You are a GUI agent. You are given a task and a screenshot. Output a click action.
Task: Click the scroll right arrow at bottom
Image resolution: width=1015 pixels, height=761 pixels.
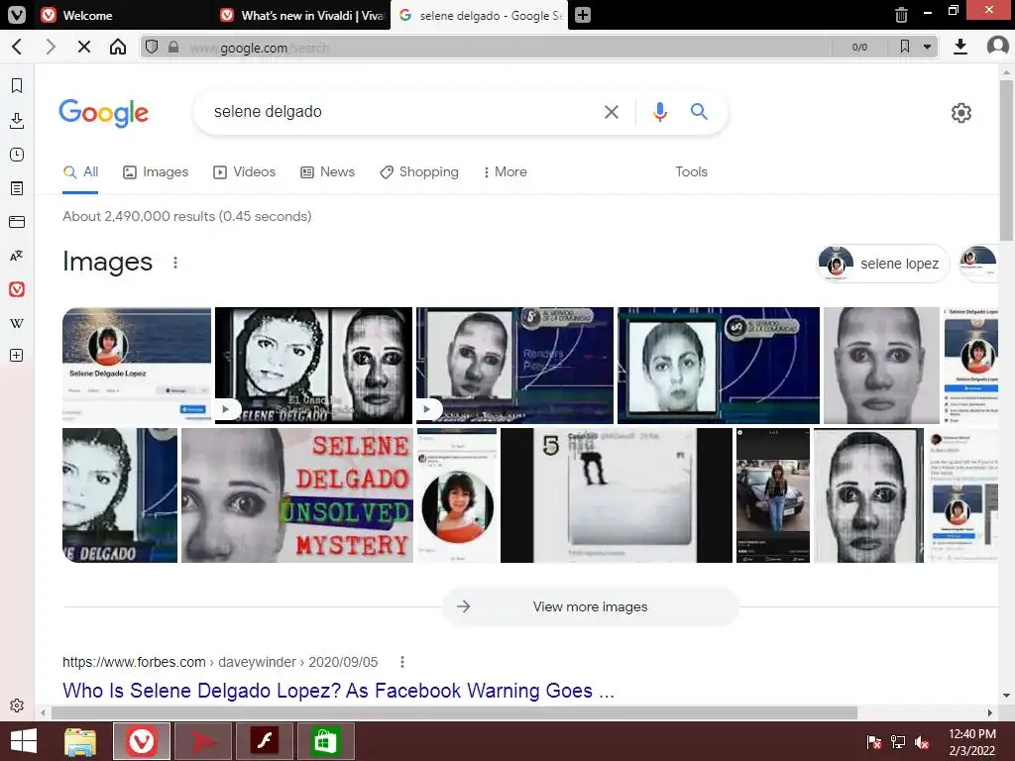click(x=990, y=712)
